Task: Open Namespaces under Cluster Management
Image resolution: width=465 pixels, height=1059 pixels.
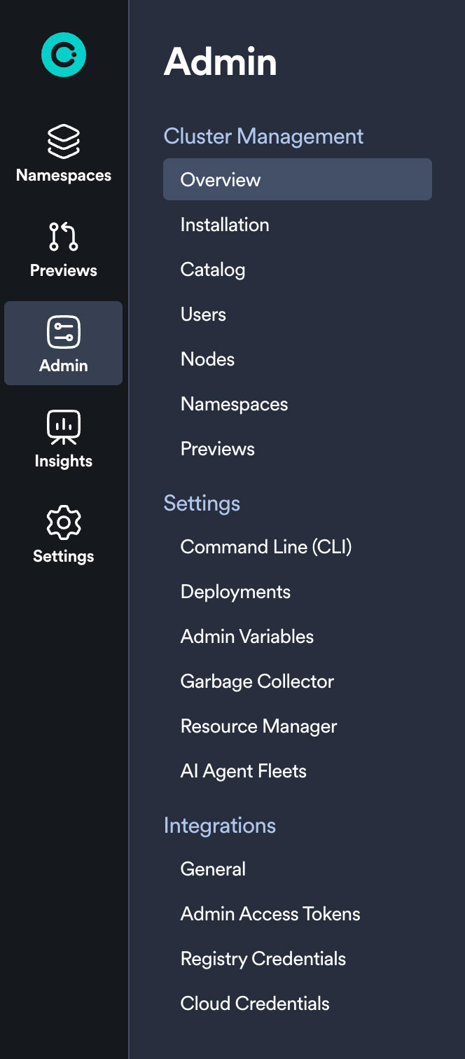Action: pyautogui.click(x=234, y=403)
